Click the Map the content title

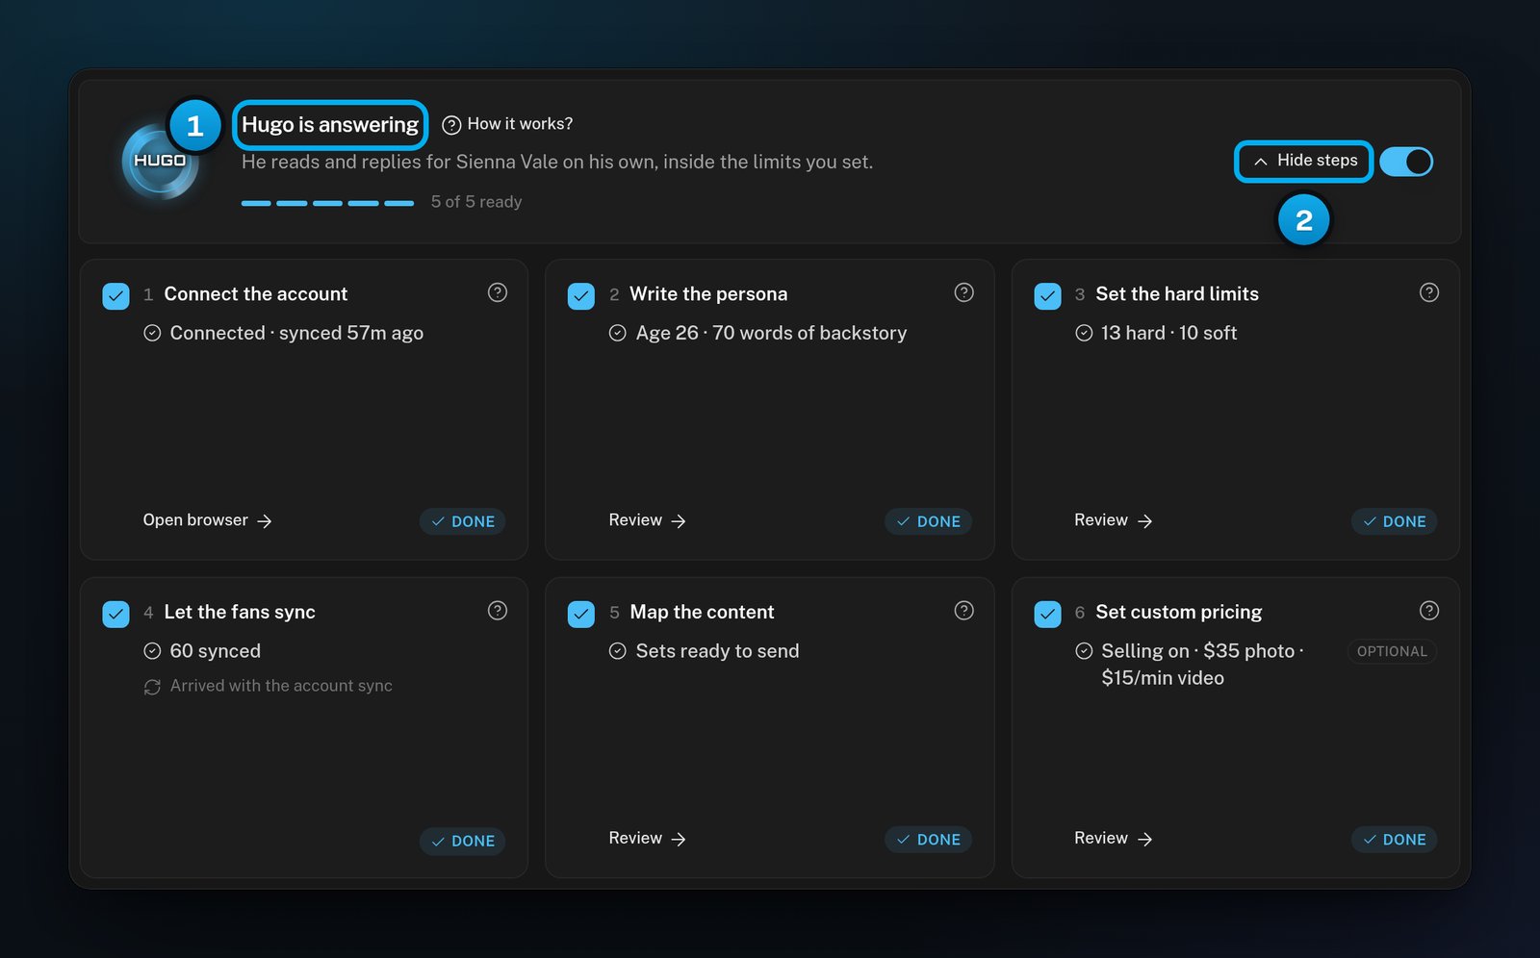point(702,613)
